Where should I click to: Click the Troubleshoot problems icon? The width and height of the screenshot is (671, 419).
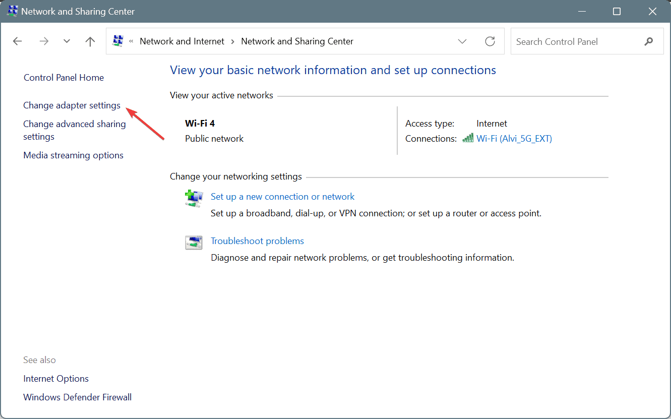[194, 243]
